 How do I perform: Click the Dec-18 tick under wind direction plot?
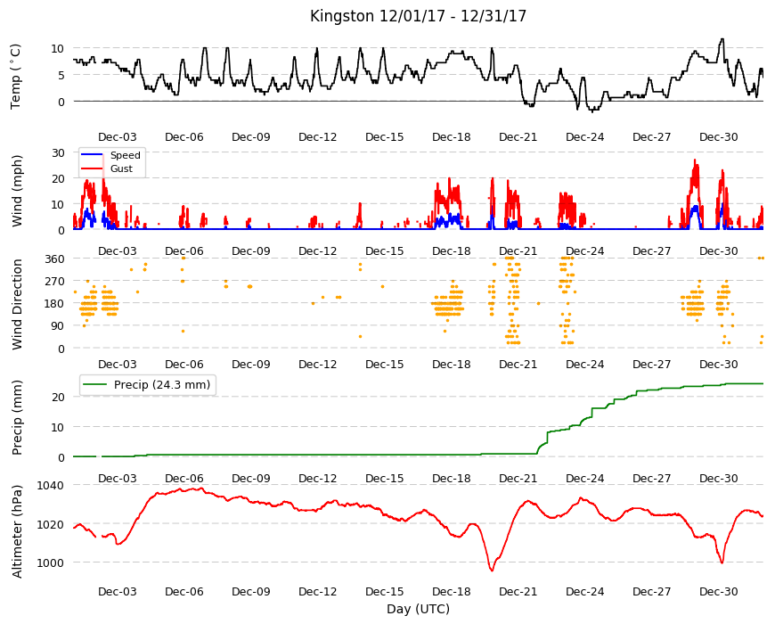(x=451, y=364)
